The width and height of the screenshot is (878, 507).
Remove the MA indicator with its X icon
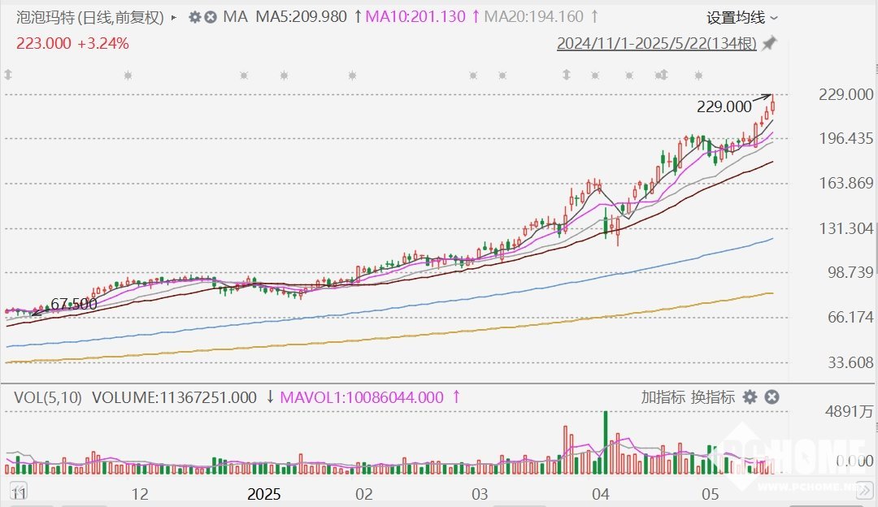tap(211, 17)
